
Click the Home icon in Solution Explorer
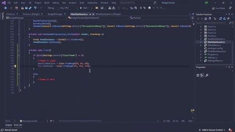(206, 19)
